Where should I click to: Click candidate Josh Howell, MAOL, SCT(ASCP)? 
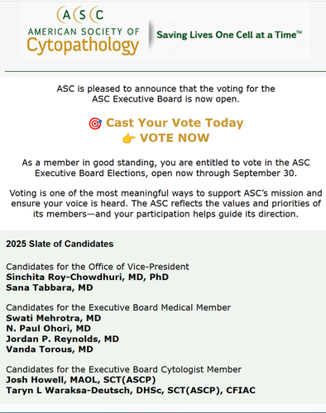[x=81, y=380]
